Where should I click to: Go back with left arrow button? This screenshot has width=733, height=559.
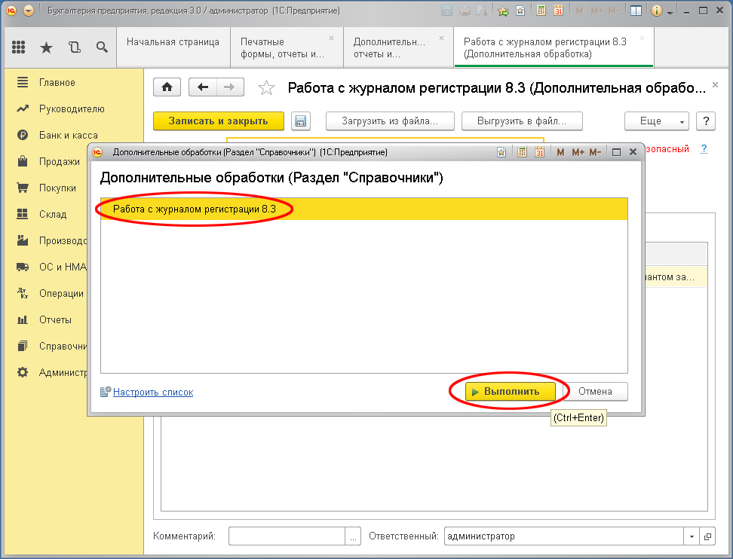pyautogui.click(x=202, y=87)
